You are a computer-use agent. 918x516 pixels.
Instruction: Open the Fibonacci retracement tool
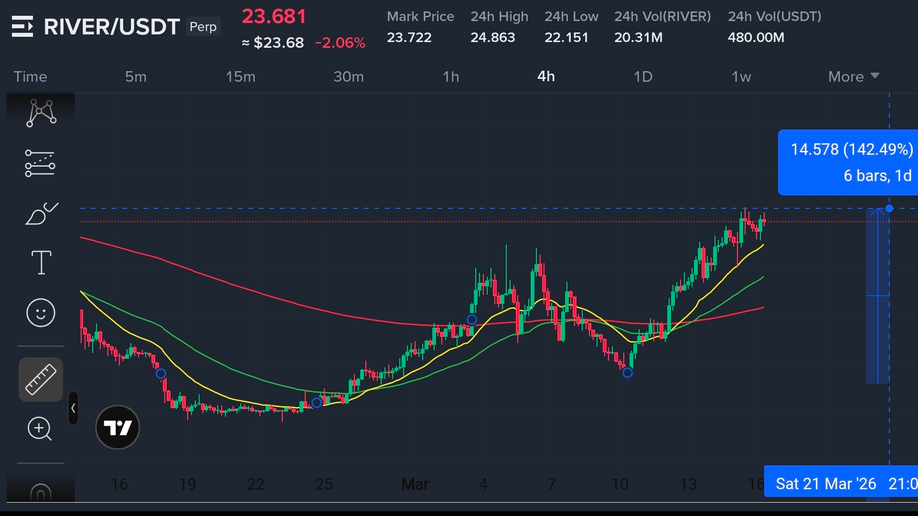click(40, 163)
